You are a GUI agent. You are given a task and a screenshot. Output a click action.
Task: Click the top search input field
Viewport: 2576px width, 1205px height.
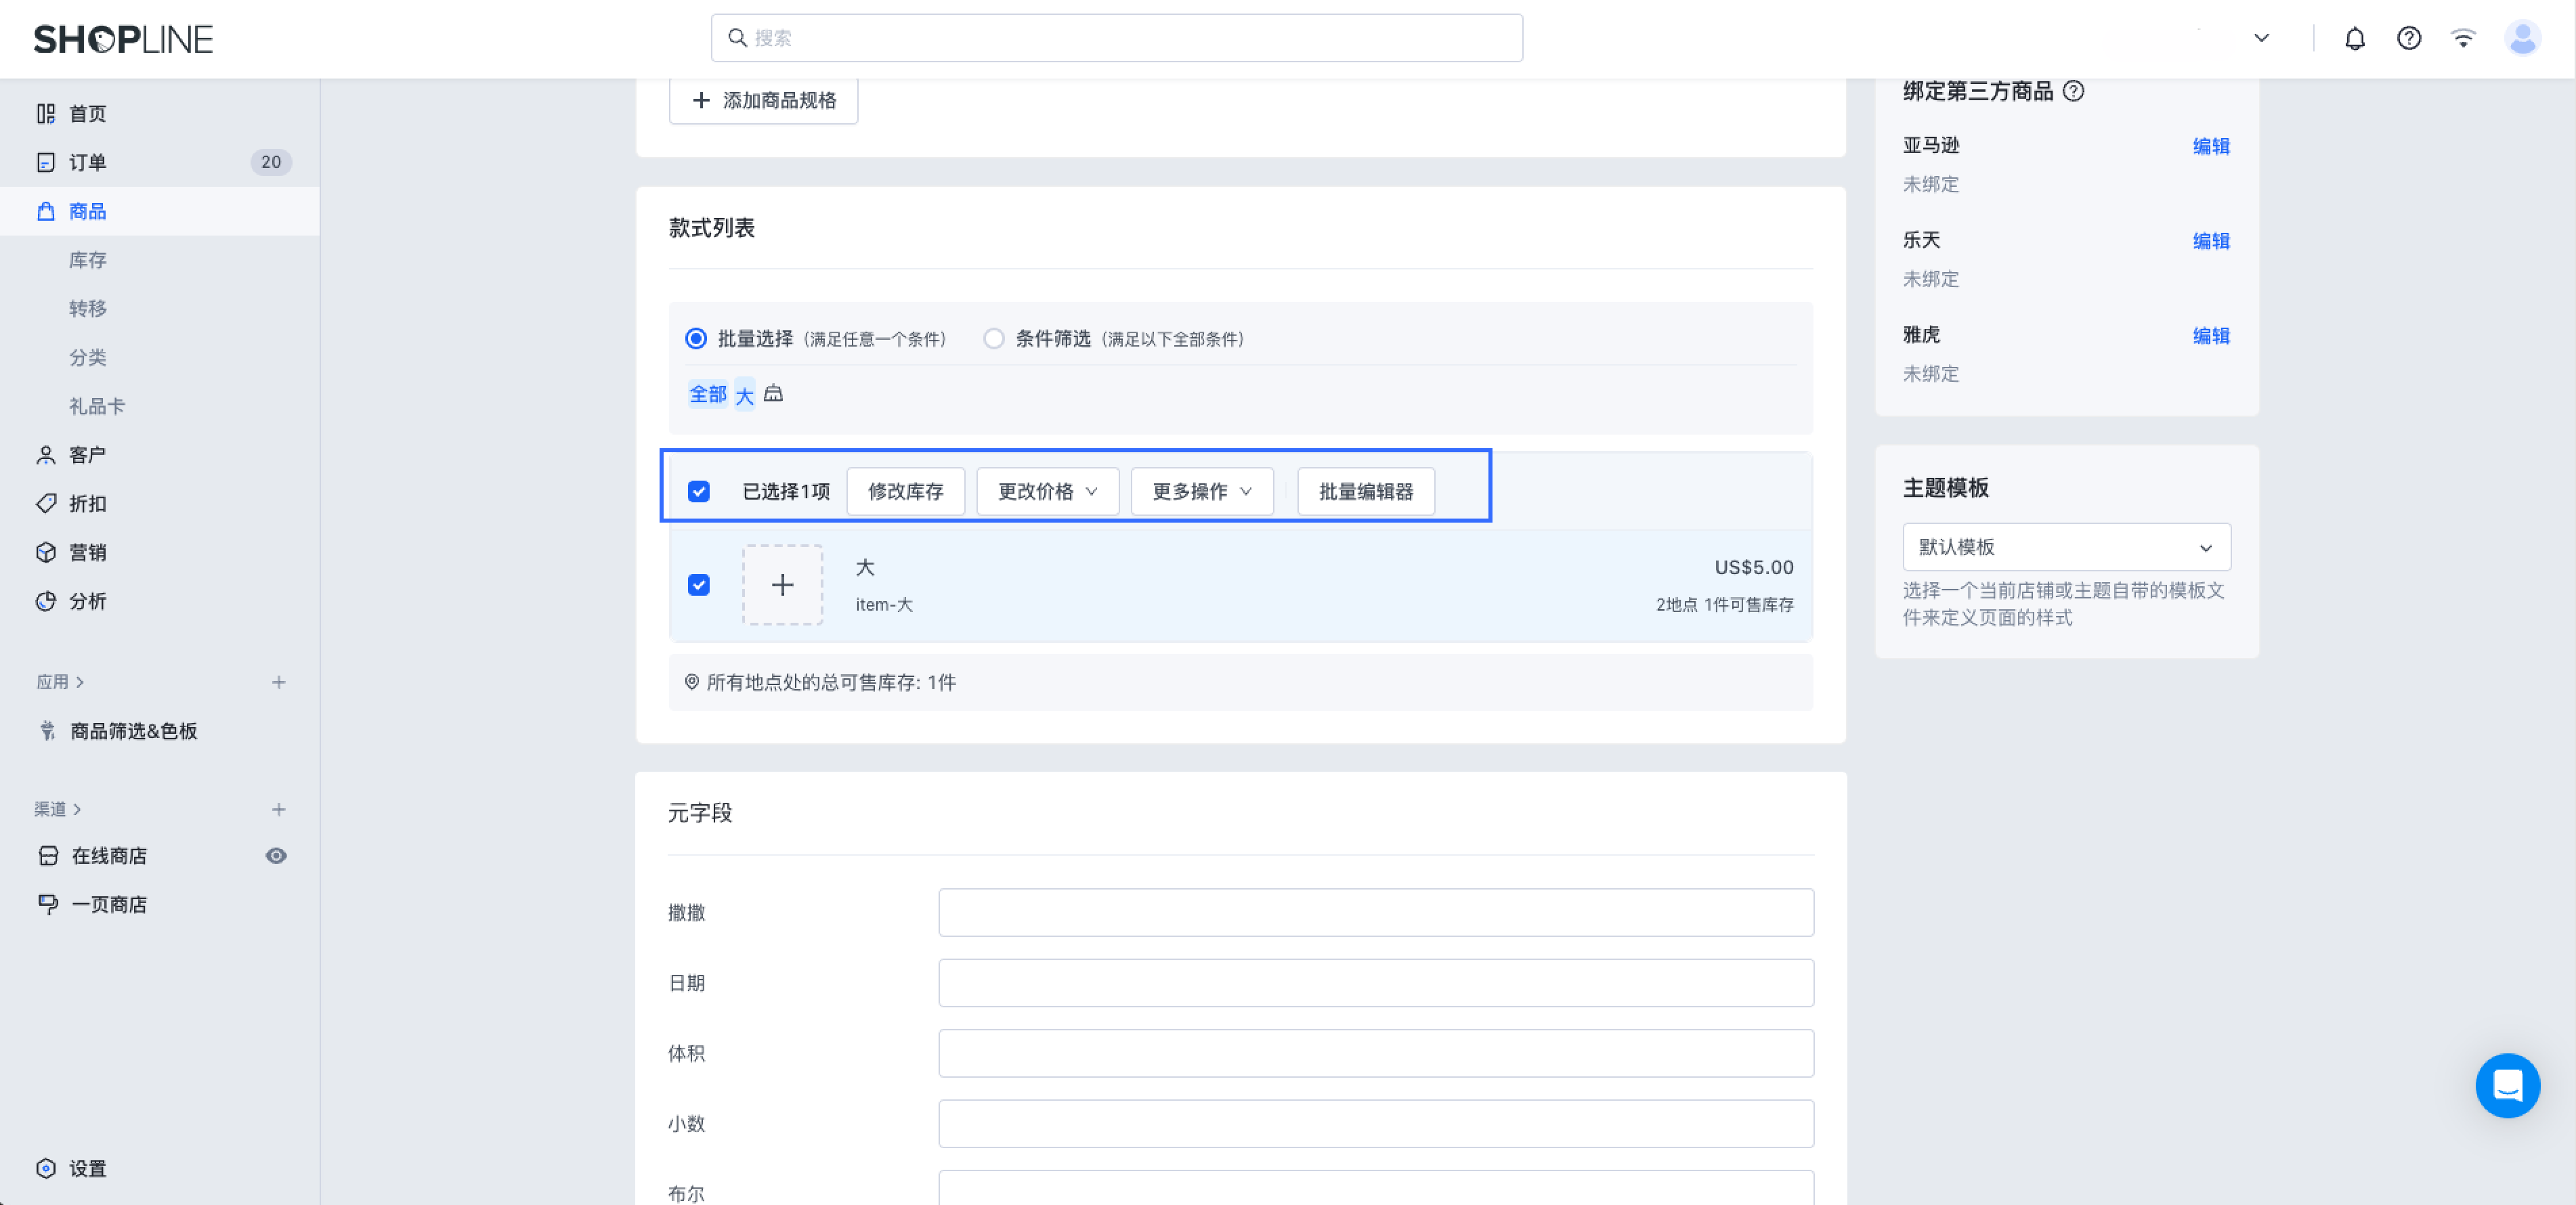pyautogui.click(x=1117, y=38)
